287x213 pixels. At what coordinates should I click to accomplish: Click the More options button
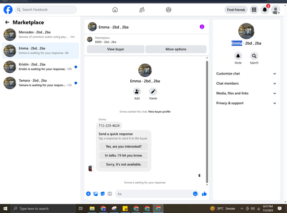[176, 49]
